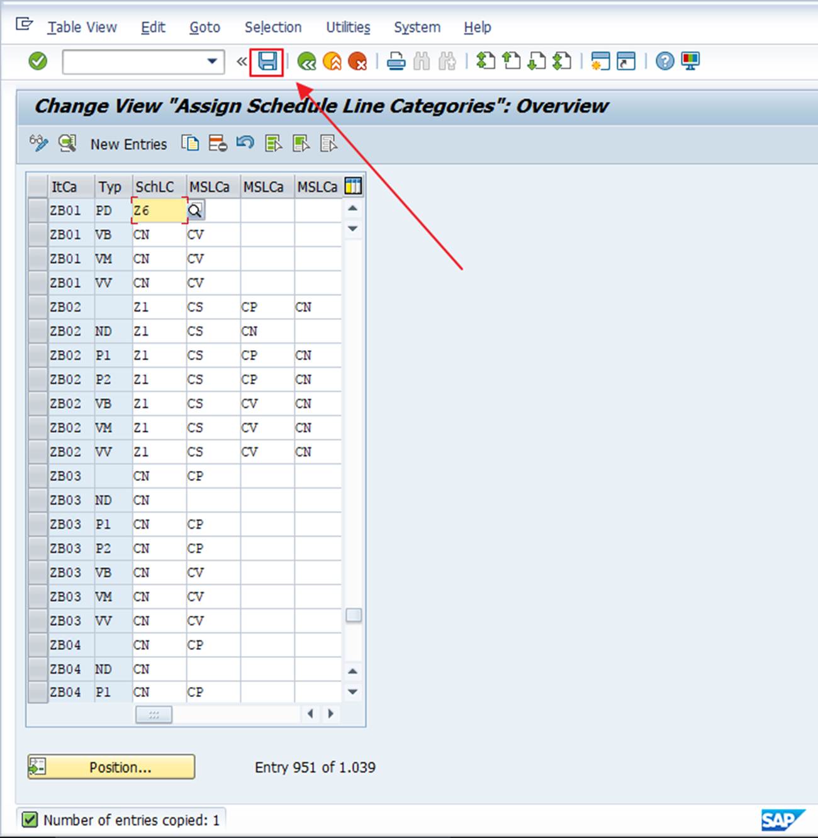Click the 'Entry 951 of 1.039' text
The width and height of the screenshot is (818, 838).
315,767
